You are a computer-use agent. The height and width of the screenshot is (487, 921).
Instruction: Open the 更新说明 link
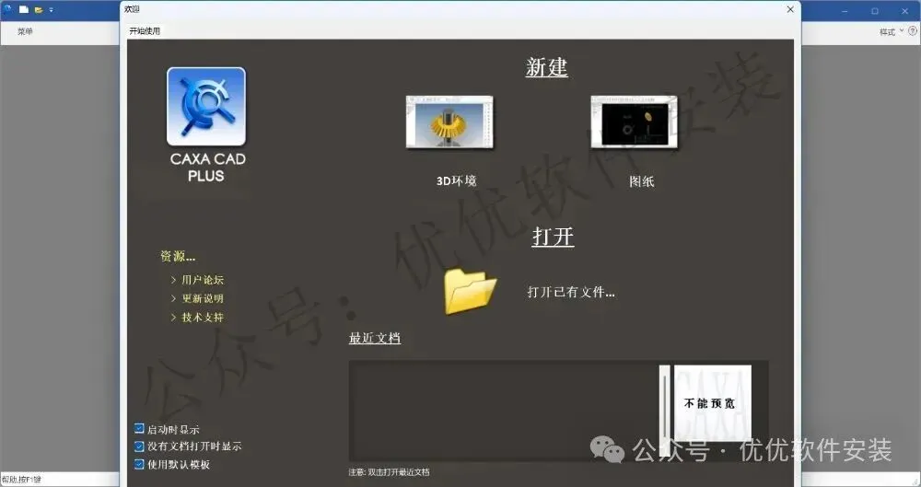[202, 298]
